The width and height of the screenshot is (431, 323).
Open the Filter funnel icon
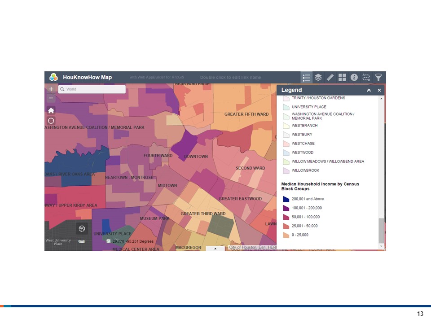[x=378, y=78]
